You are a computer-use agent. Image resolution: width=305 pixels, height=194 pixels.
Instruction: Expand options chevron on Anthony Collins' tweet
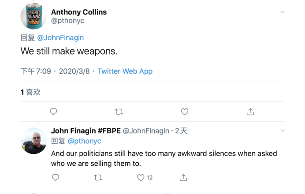(x=283, y=12)
